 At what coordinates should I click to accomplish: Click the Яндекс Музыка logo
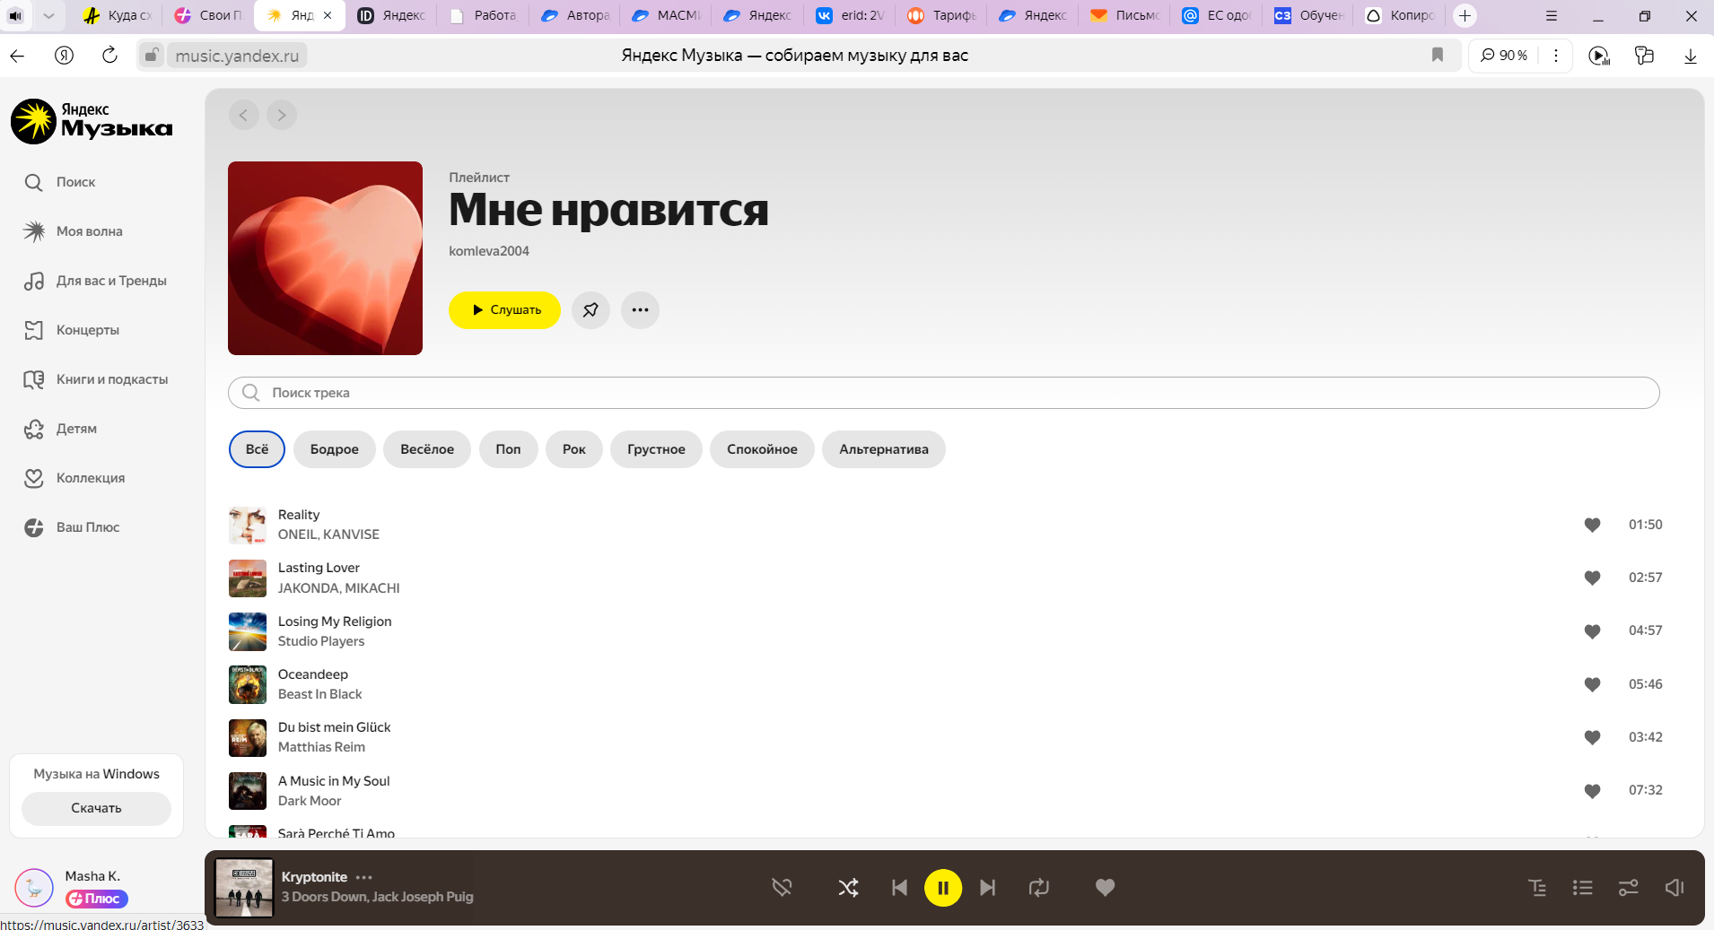(92, 121)
